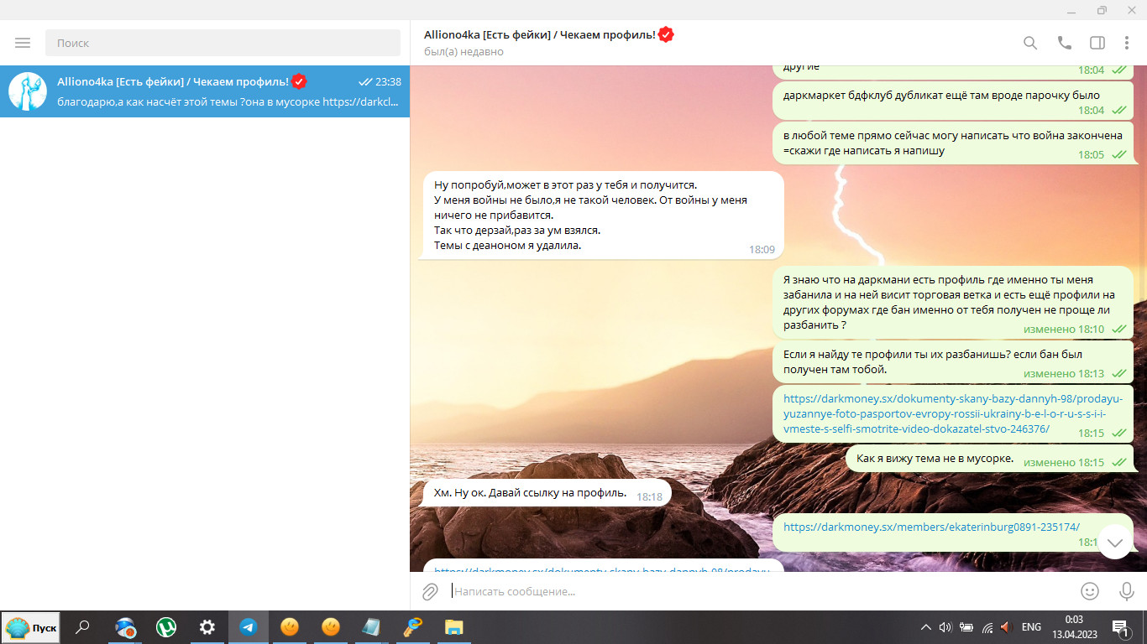Toggle the right info sidebar panel
Screen dimensions: 1147x644
[x=1097, y=43]
